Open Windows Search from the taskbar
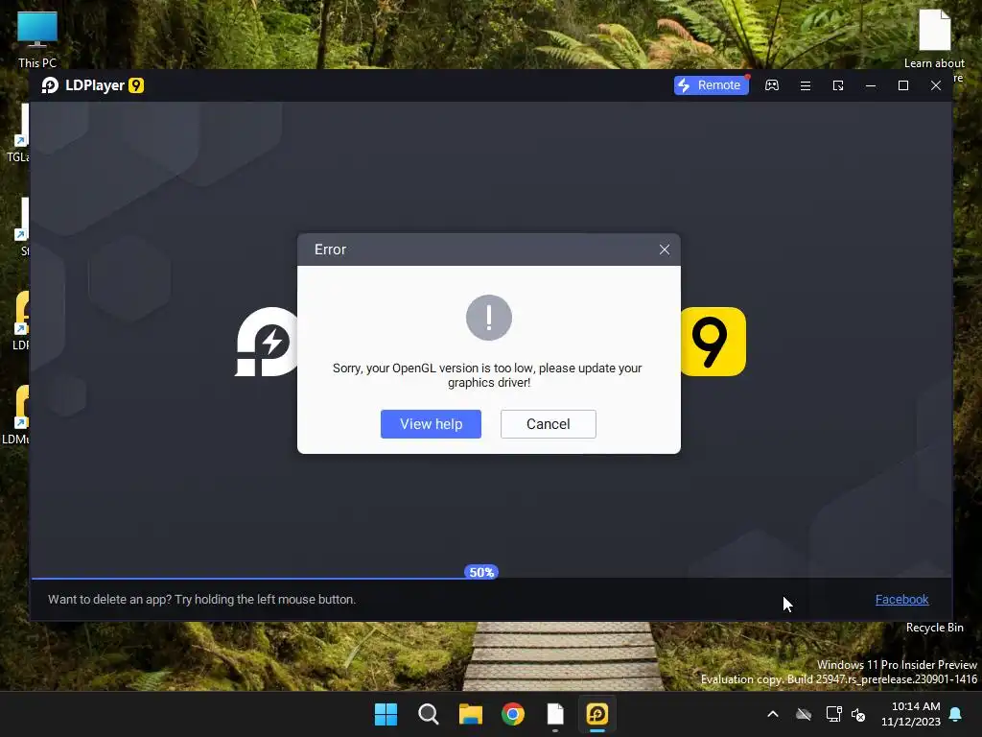This screenshot has width=982, height=737. coord(429,714)
